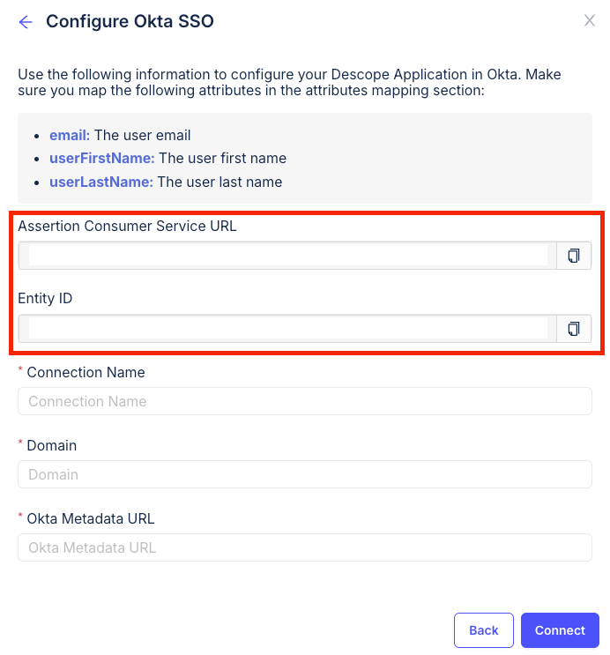Copy the Assertion Consumer Service URL
This screenshot has width=610, height=655.
[x=574, y=256]
